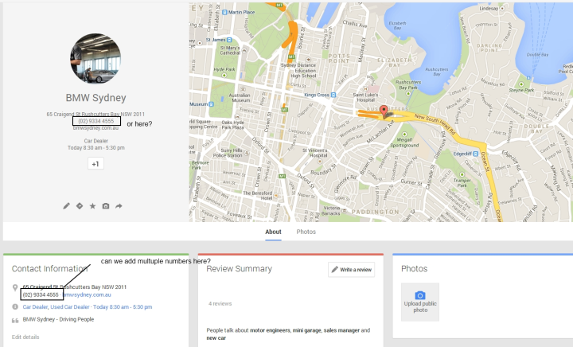This screenshot has height=347, width=573.
Task: Click the Beresford Hotel marker on map
Action: pyautogui.click(x=276, y=196)
